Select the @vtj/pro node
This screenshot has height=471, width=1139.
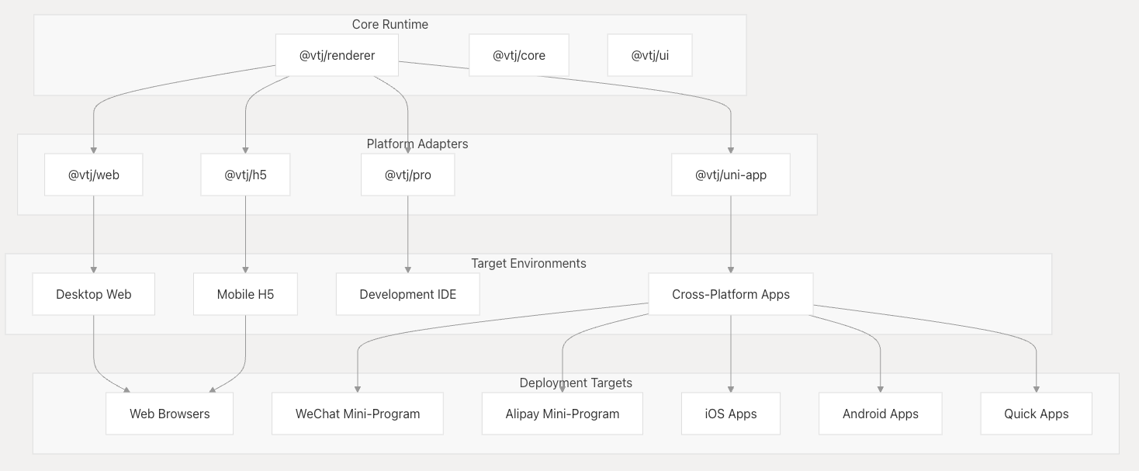point(407,175)
